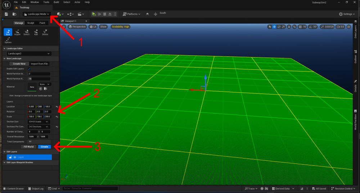Toggle the lock icon on Layer
360x193 pixels.
pyautogui.click(x=10, y=157)
